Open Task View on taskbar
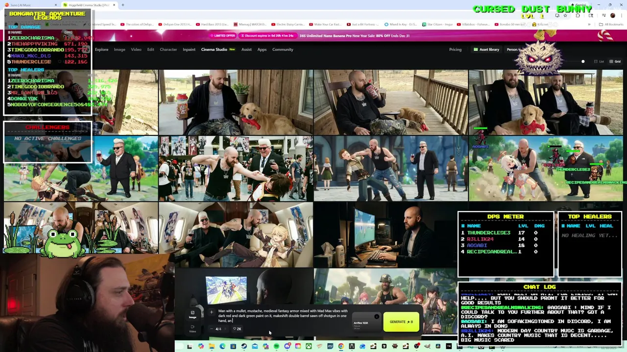Screen dimensions: 627x352 click(x=190, y=346)
